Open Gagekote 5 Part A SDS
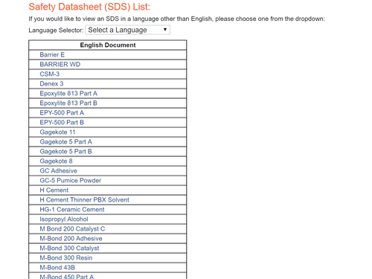 (x=65, y=142)
